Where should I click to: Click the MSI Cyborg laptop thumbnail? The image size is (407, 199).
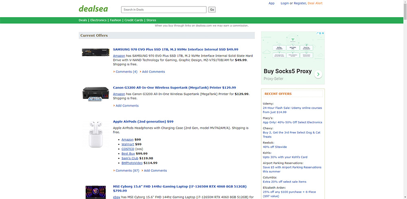[96, 192]
